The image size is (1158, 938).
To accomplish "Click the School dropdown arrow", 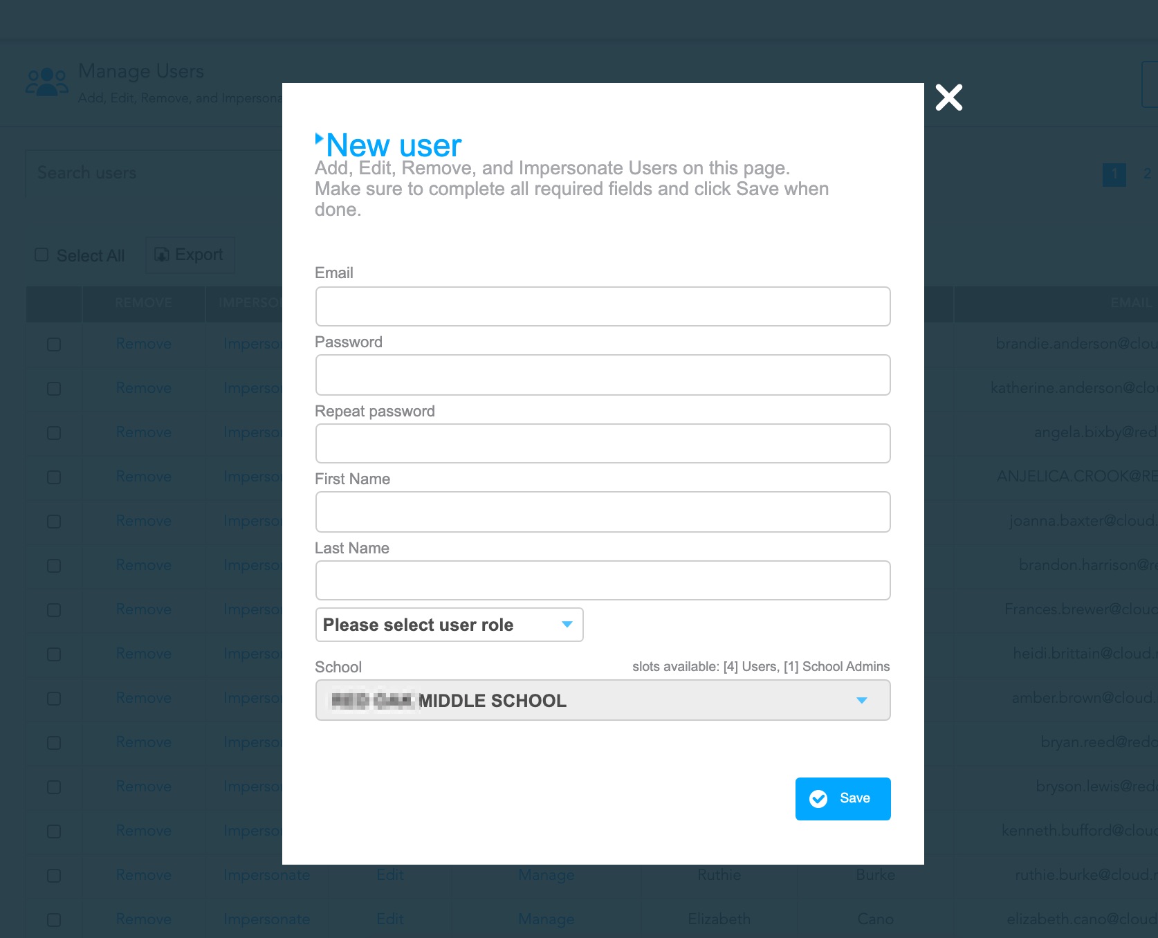I will pyautogui.click(x=861, y=701).
